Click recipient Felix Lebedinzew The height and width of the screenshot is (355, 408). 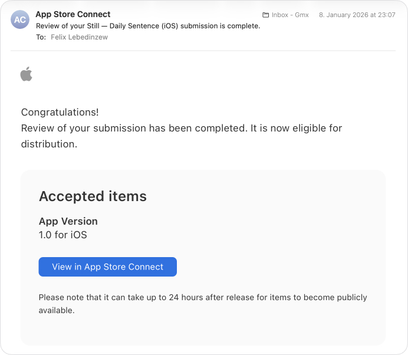coord(79,37)
